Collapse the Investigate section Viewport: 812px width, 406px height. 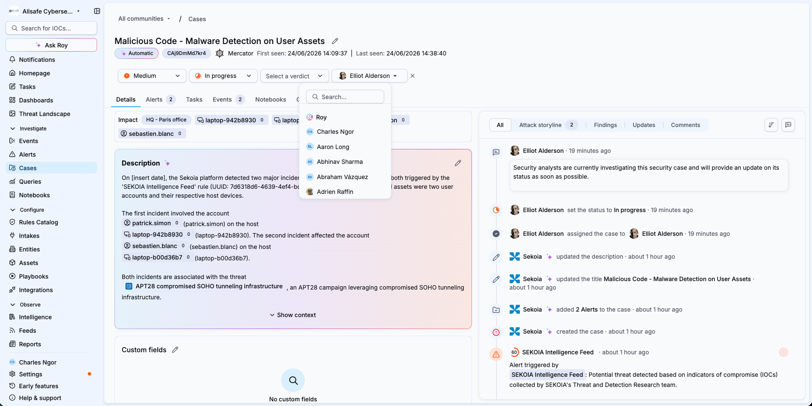coord(28,128)
